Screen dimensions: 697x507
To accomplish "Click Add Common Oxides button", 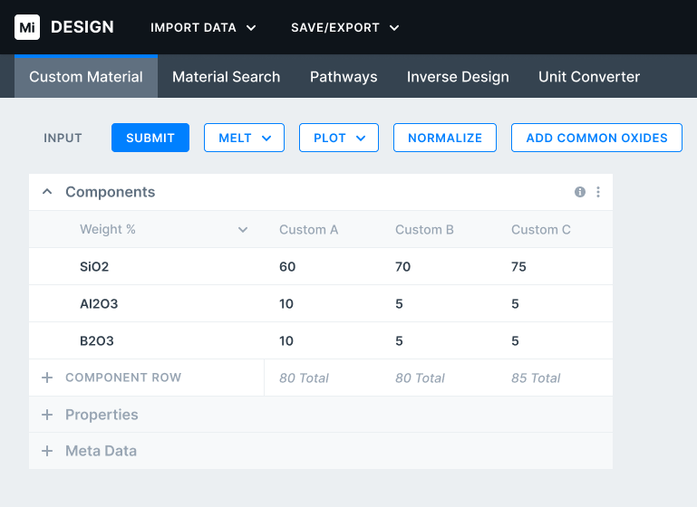I will pyautogui.click(x=596, y=138).
